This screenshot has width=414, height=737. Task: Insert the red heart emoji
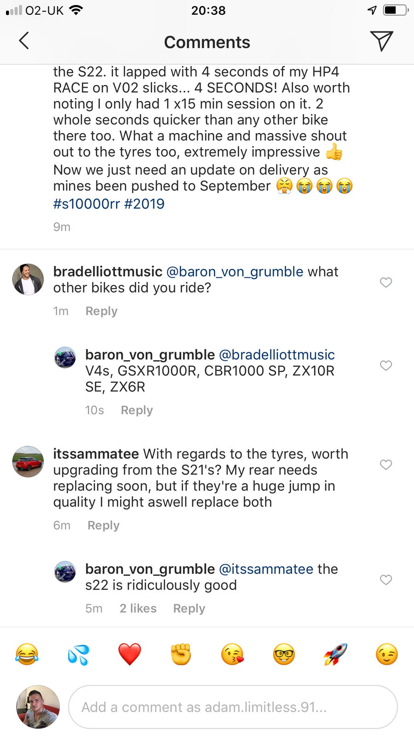130,654
